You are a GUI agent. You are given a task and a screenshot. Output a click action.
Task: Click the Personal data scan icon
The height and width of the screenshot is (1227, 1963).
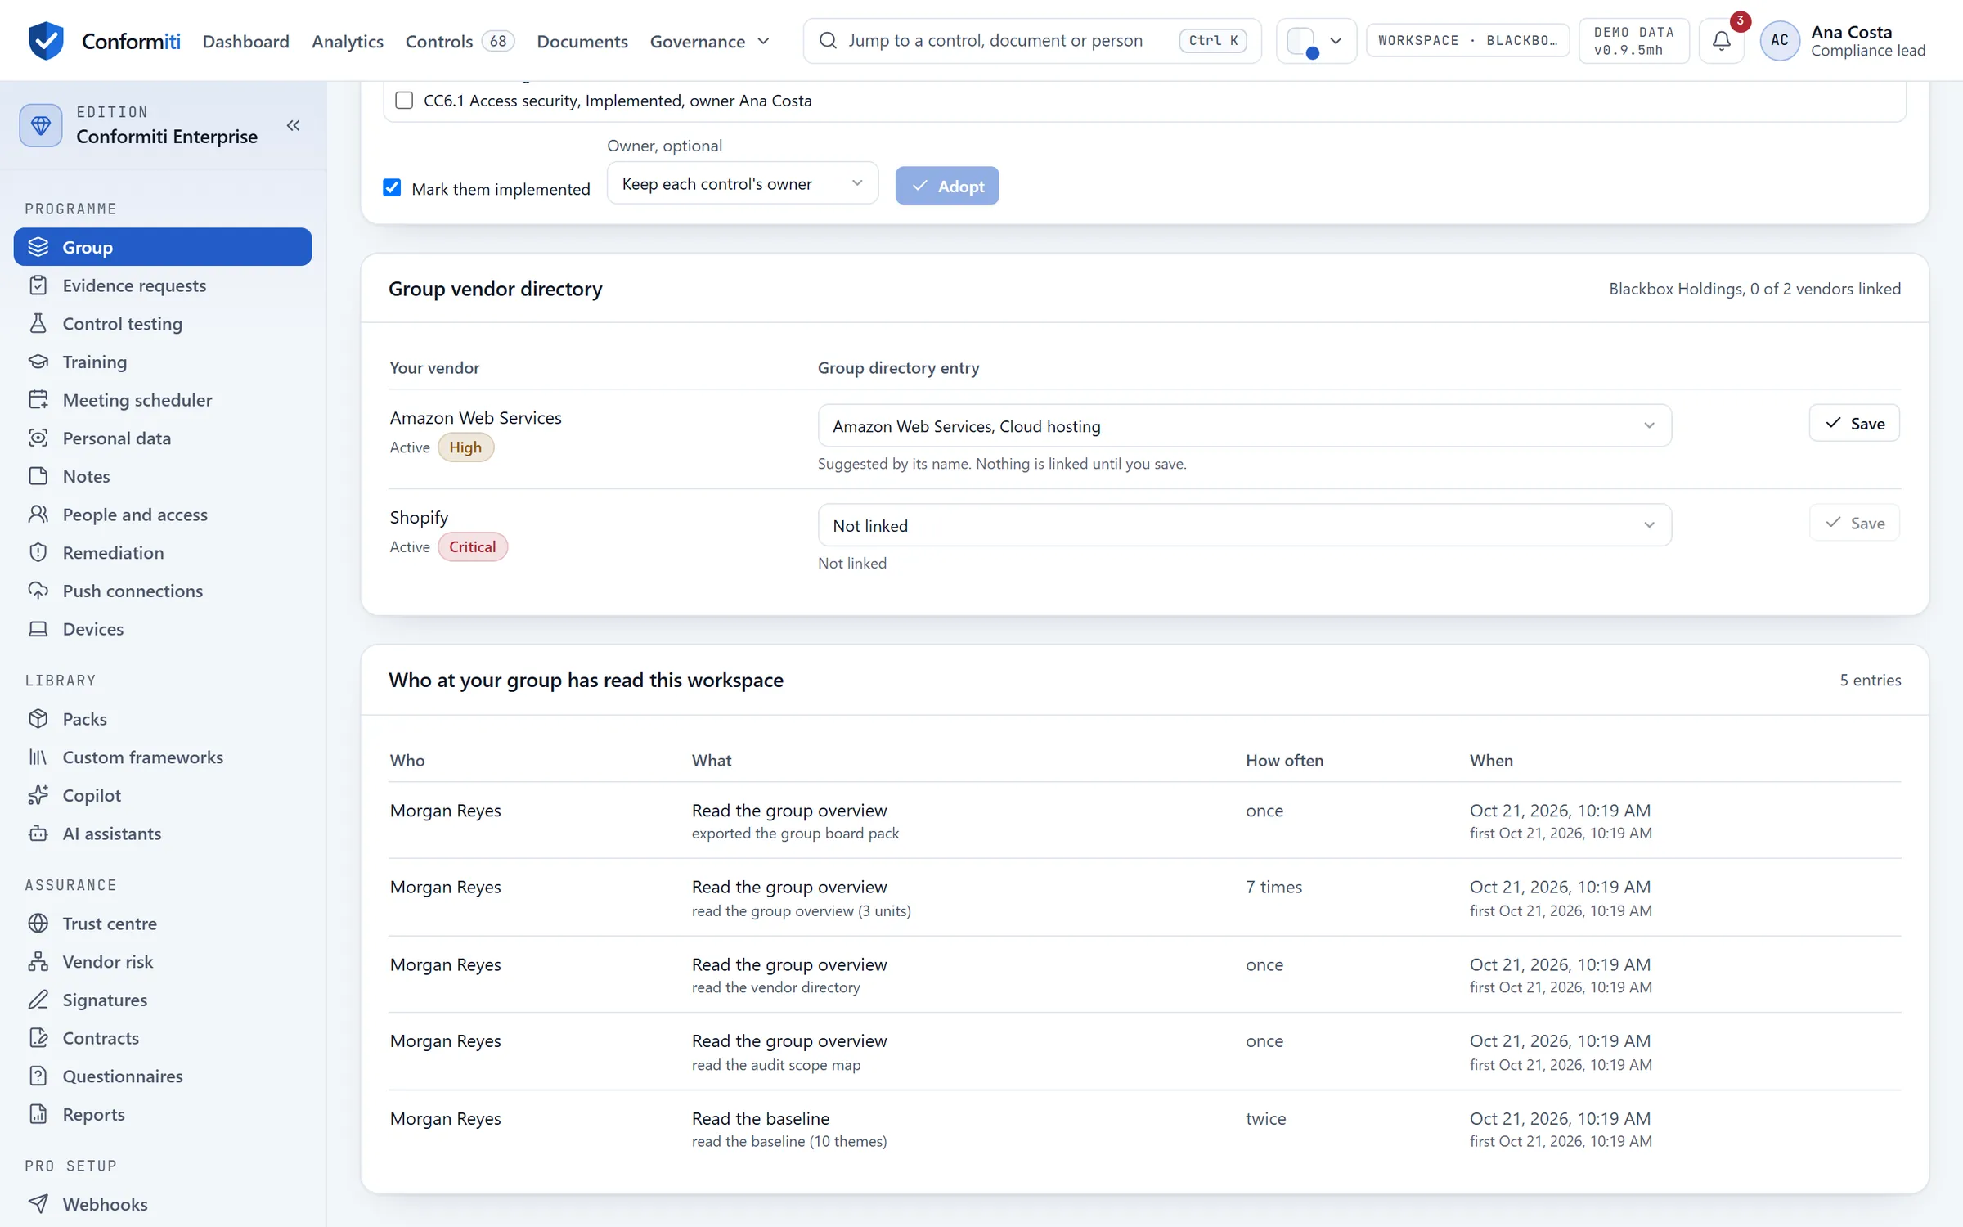point(38,438)
